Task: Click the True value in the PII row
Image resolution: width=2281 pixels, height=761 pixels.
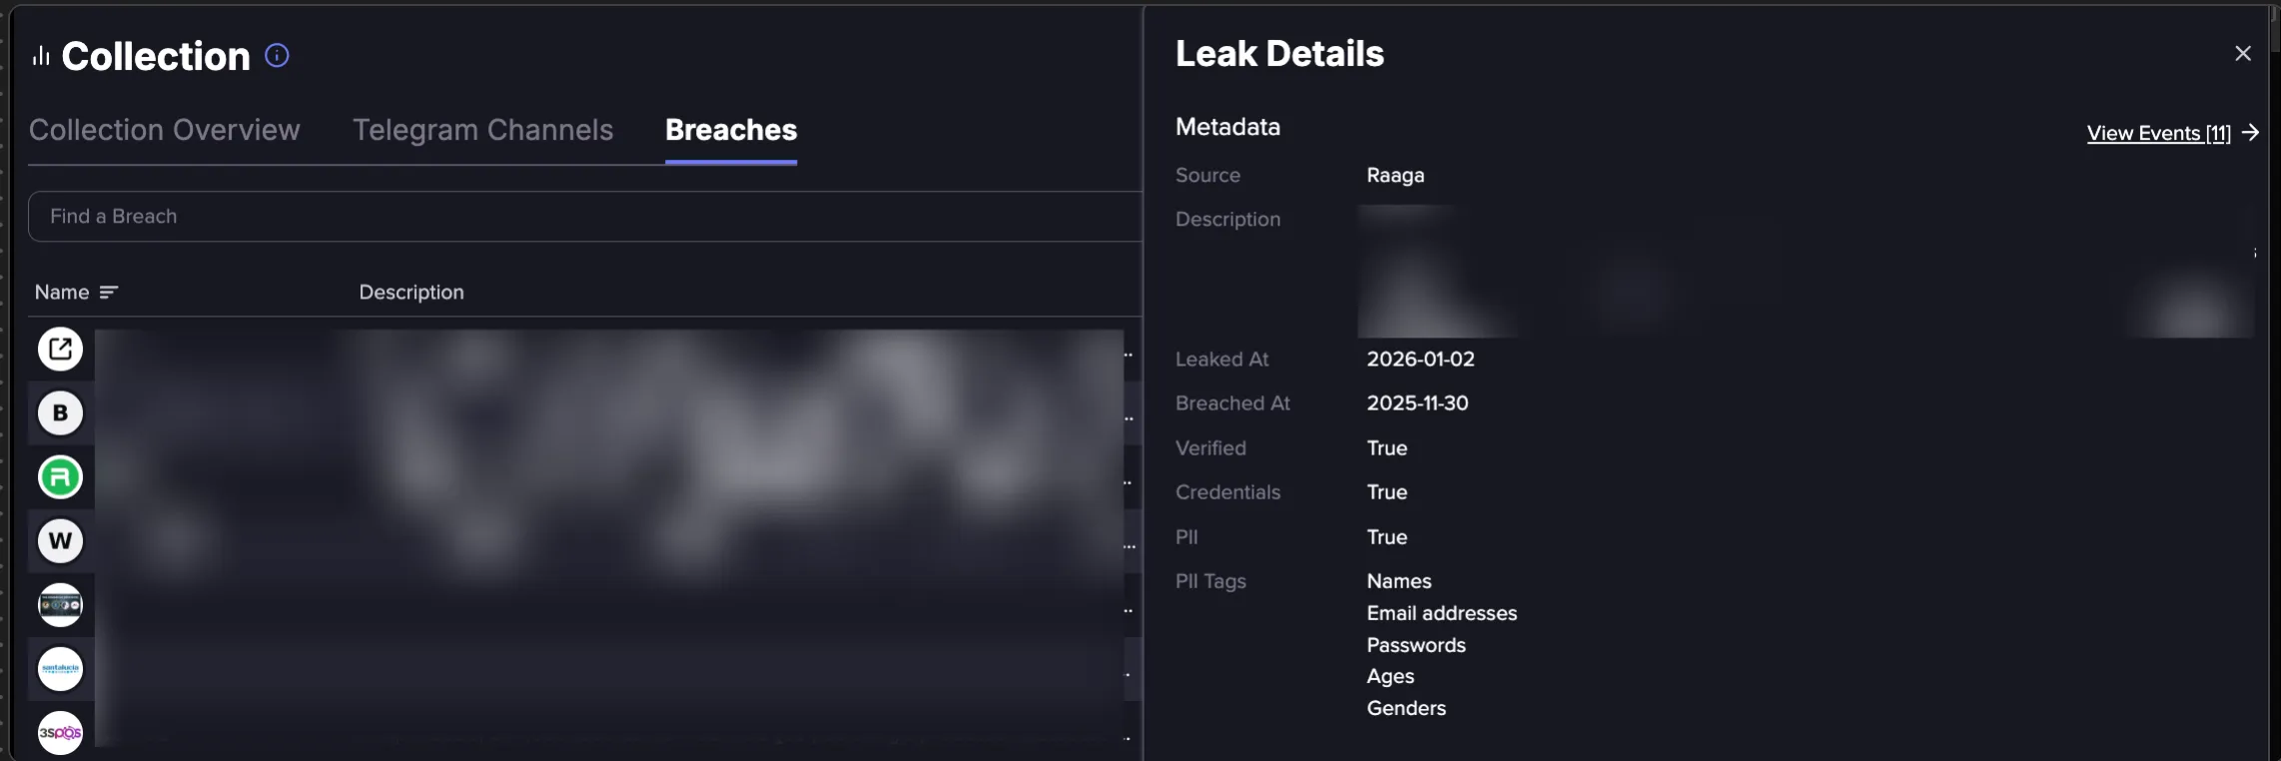Action: (1387, 536)
